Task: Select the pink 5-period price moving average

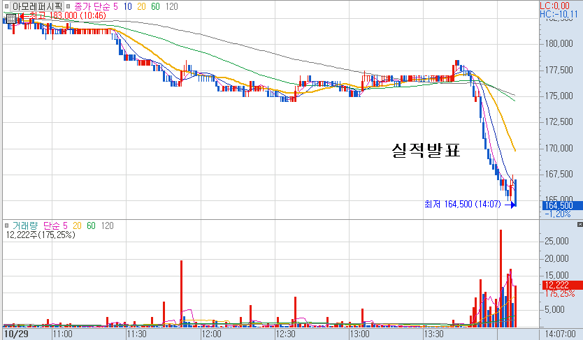Action: click(x=115, y=6)
